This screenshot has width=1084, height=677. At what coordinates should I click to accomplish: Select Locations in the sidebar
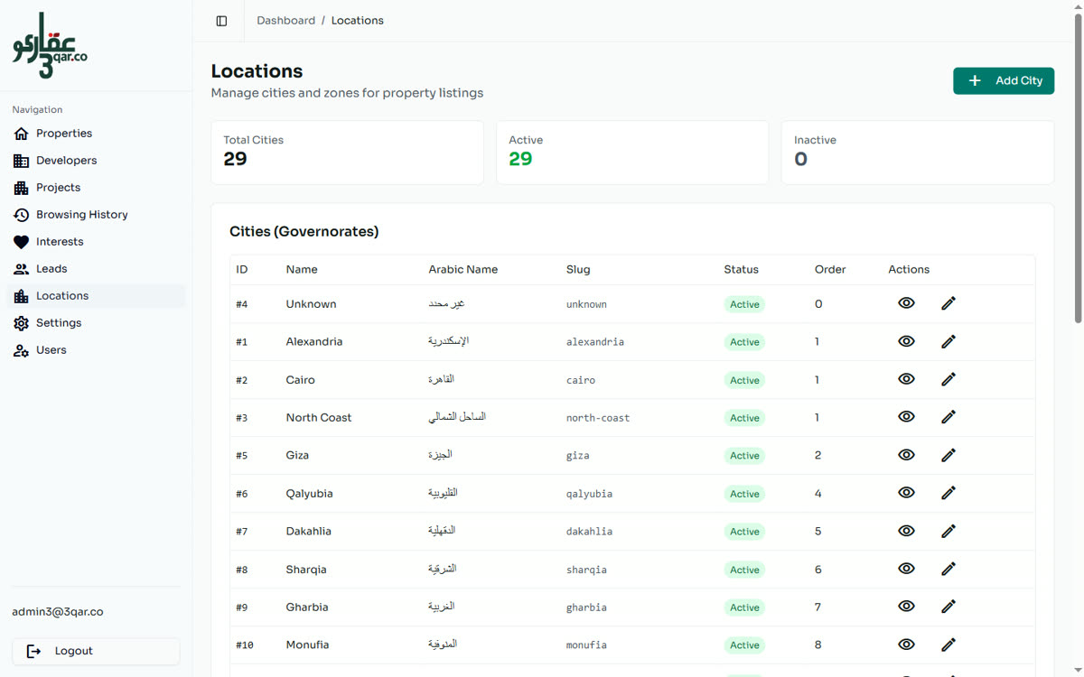(x=96, y=296)
